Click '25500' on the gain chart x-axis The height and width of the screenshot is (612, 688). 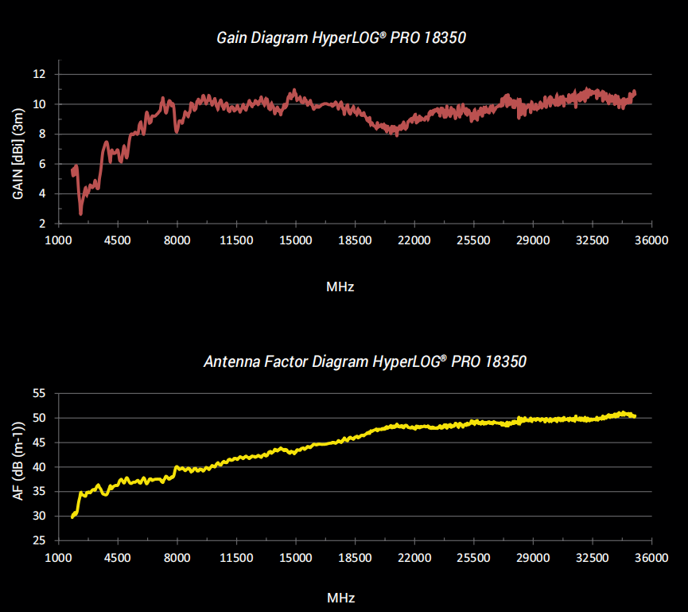473,240
